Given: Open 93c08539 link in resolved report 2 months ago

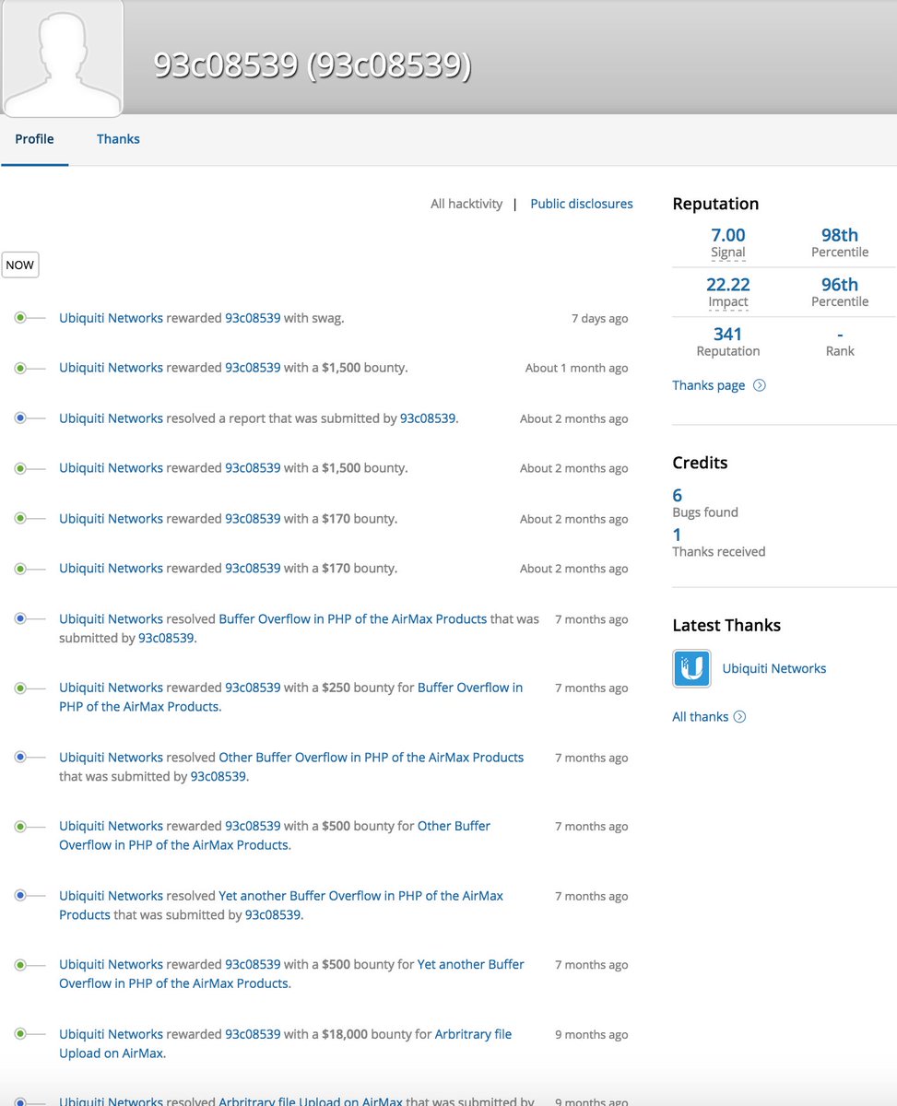Looking at the screenshot, I should pos(428,418).
